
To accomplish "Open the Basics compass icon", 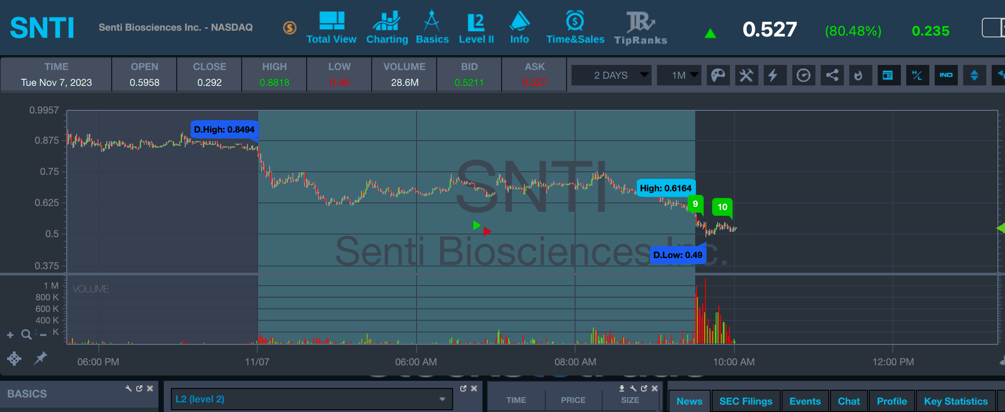I will (x=432, y=28).
